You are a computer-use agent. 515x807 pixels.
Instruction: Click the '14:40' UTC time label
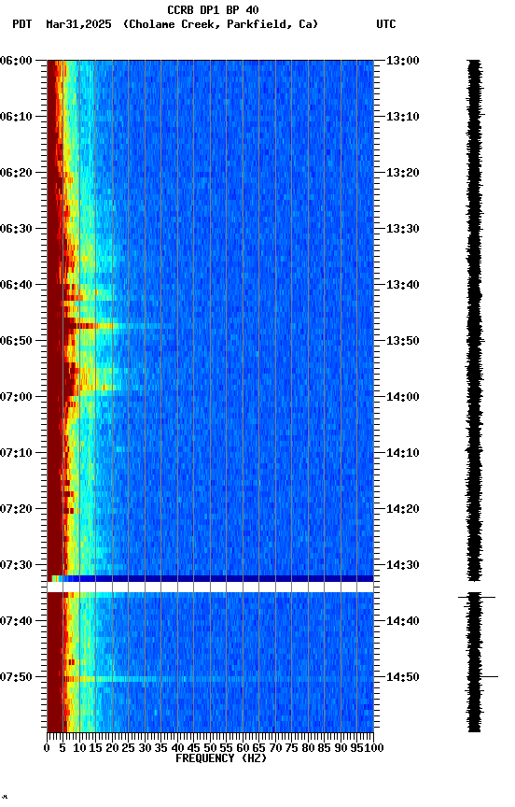pos(402,621)
